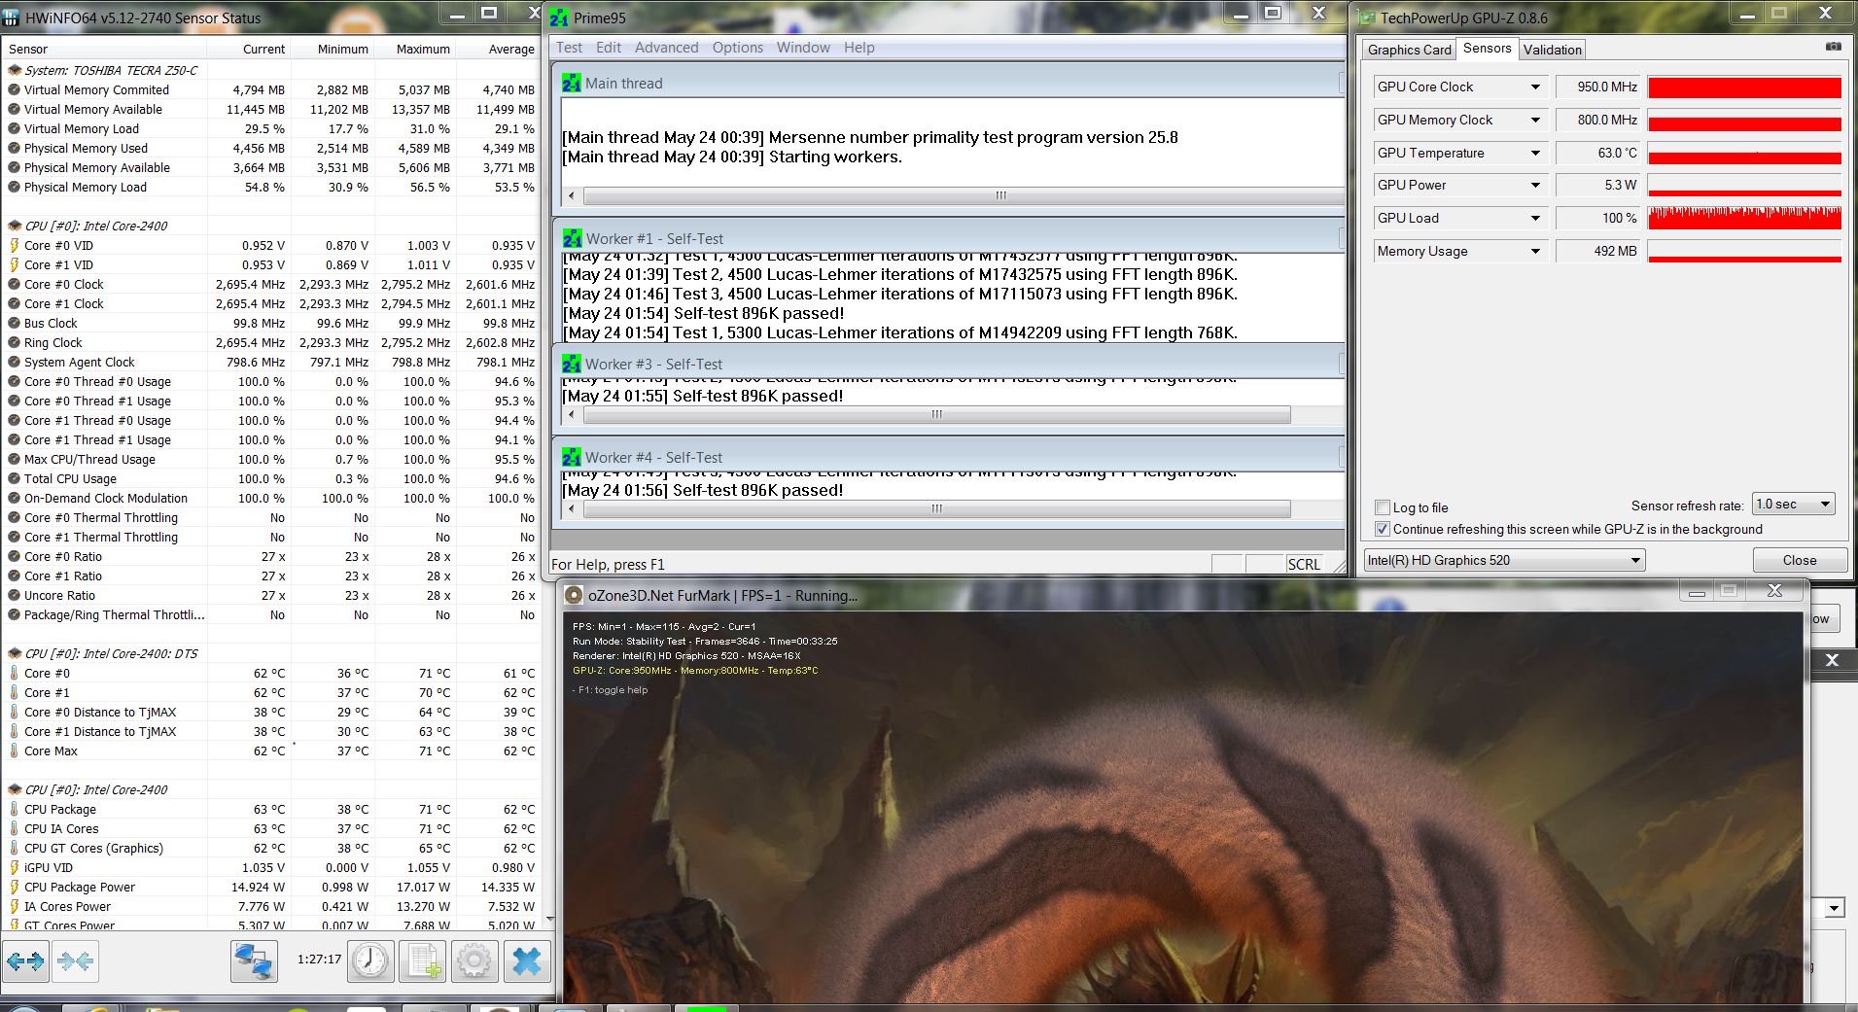Click icon beside Bus Clock row

point(15,323)
